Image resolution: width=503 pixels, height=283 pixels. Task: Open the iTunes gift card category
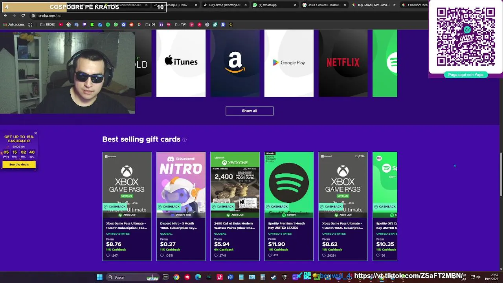(181, 63)
